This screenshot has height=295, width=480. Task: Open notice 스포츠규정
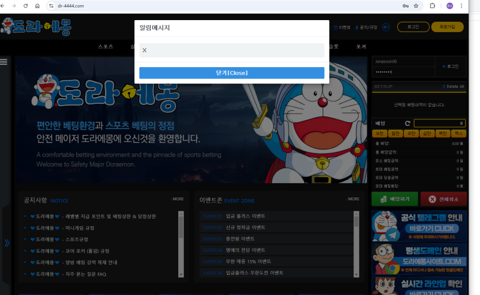point(59,239)
